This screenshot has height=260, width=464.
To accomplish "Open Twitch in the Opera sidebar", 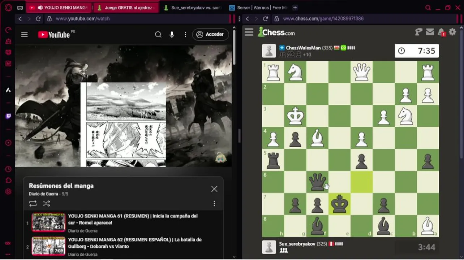I will coord(8,116).
